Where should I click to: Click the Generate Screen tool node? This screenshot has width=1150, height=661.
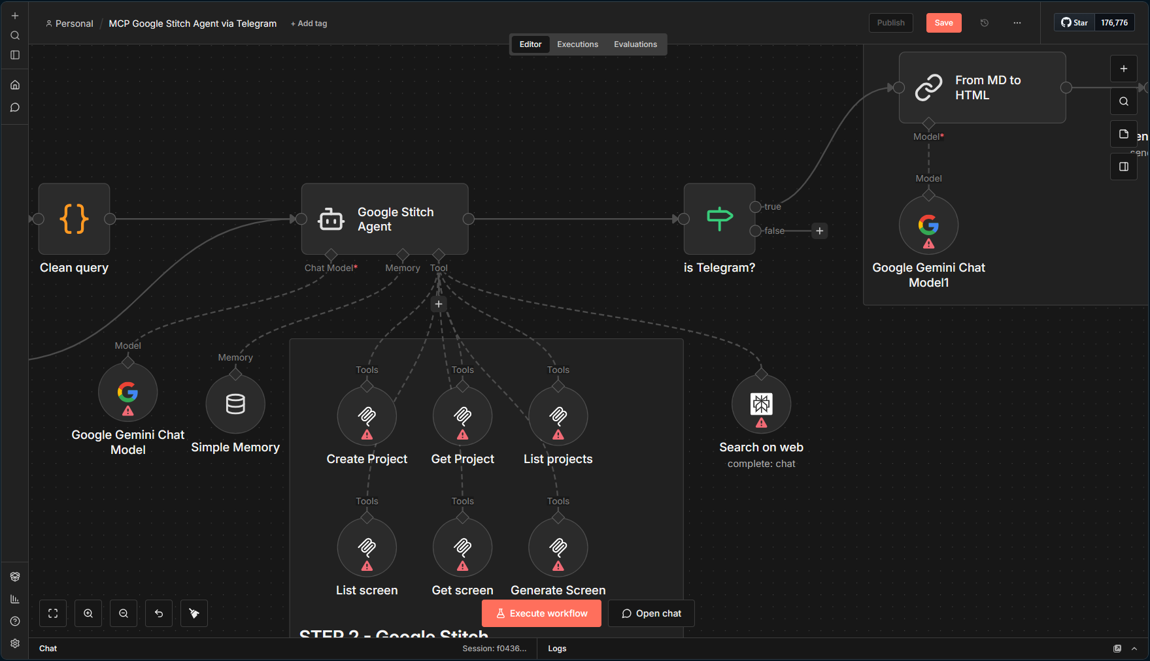558,547
